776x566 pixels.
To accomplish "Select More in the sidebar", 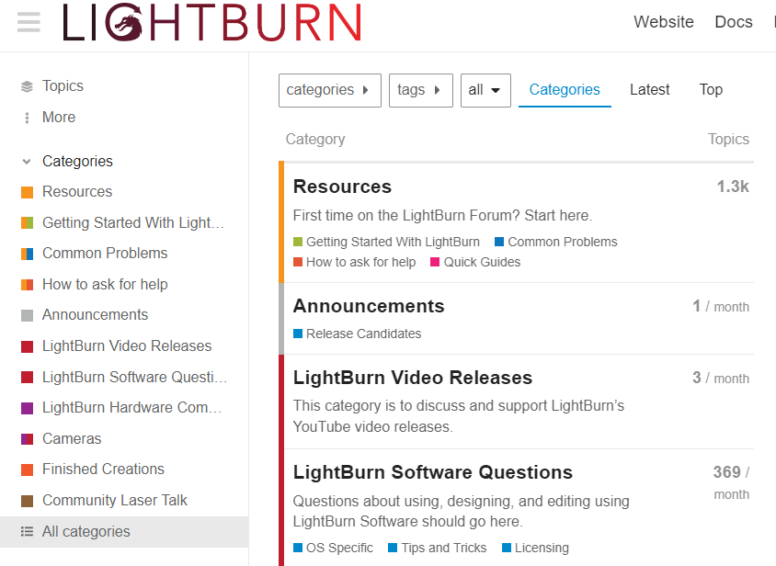I will click(59, 118).
